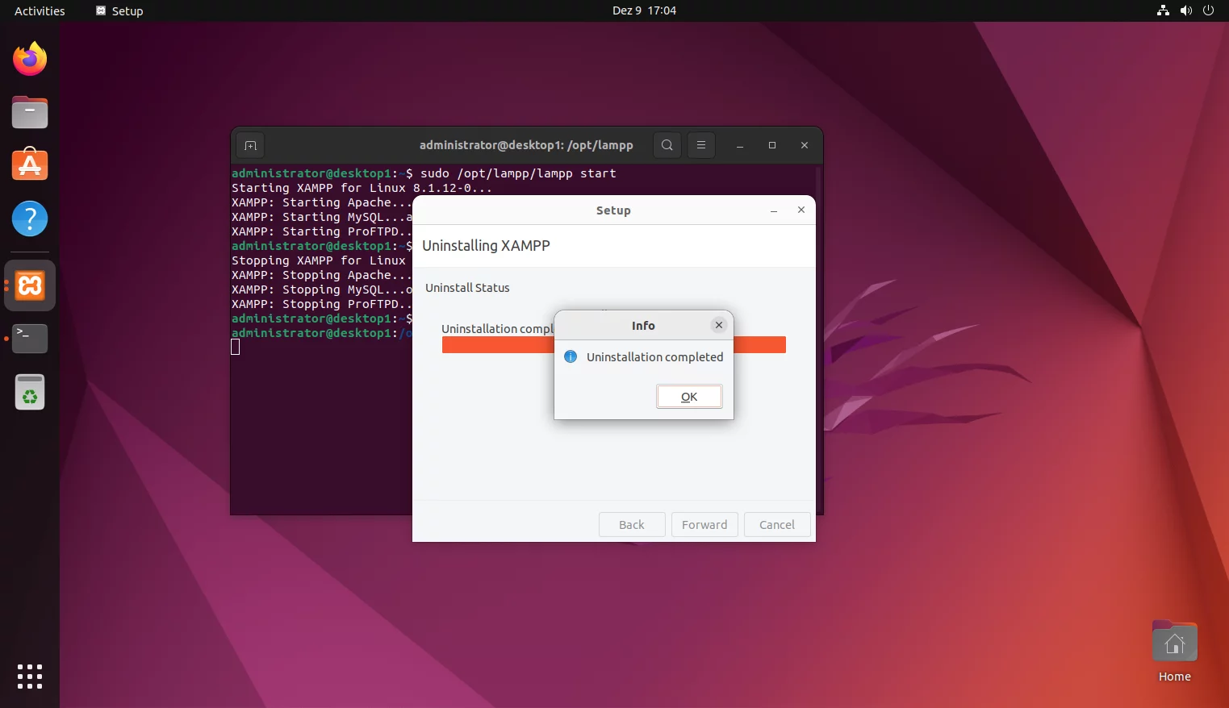Show Applications grid in the dock
The image size is (1229, 708).
pyautogui.click(x=30, y=677)
